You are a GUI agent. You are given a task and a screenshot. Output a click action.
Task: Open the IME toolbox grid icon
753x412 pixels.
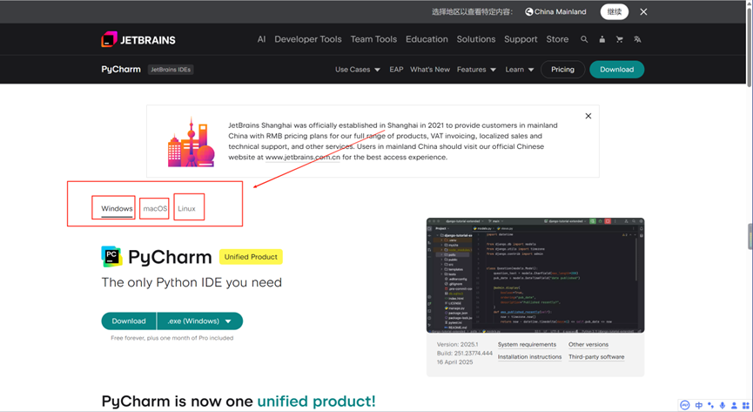746,405
